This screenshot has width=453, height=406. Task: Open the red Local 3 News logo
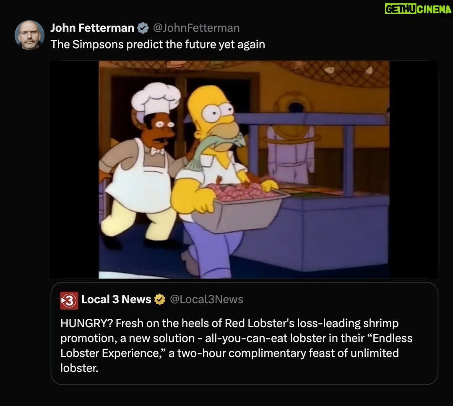pyautogui.click(x=69, y=300)
